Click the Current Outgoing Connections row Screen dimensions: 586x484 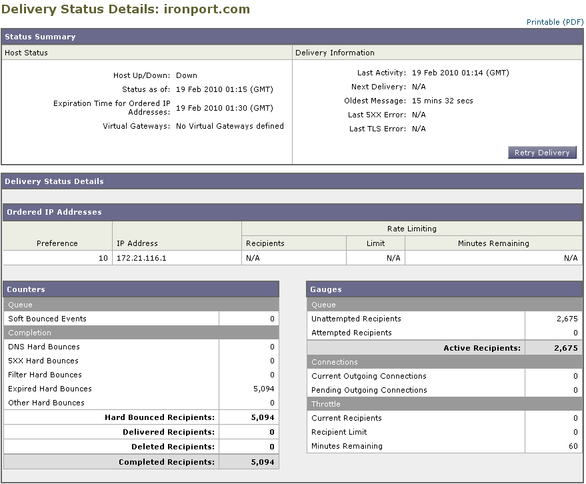click(x=445, y=376)
